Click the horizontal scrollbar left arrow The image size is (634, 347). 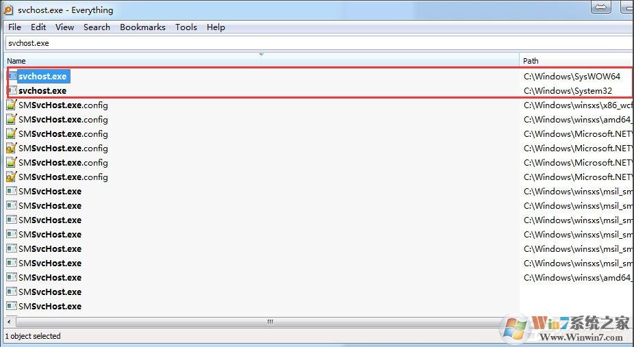tap(10, 322)
